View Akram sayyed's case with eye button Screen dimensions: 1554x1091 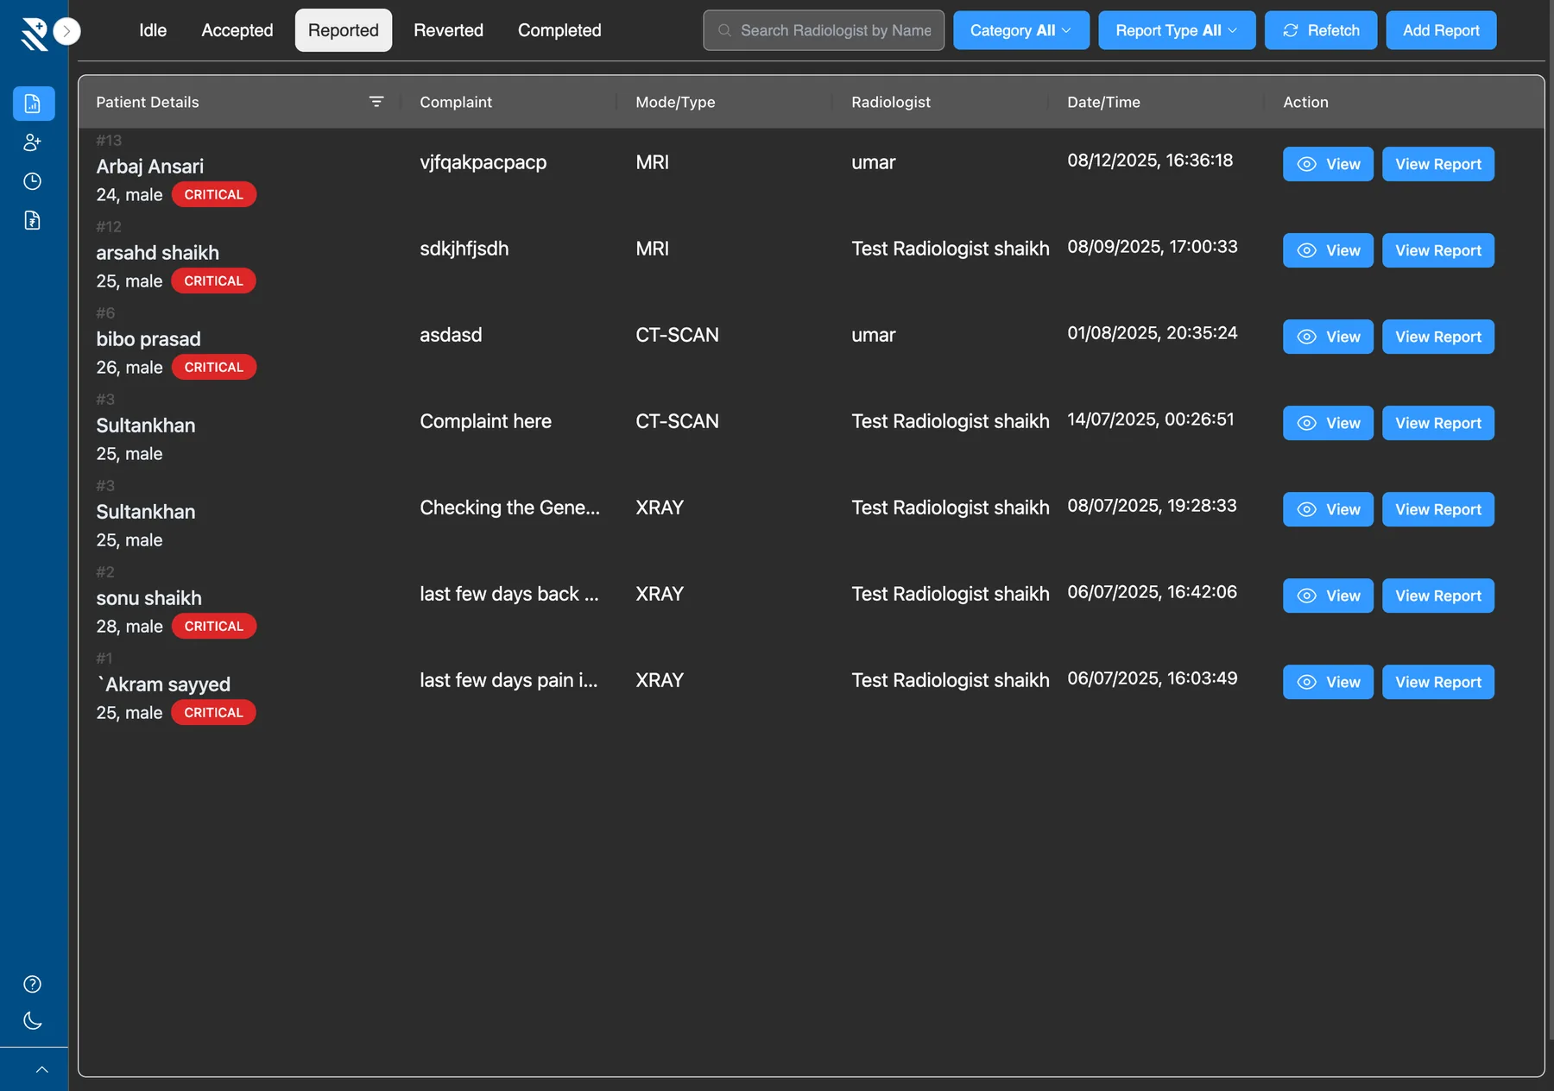(1328, 682)
